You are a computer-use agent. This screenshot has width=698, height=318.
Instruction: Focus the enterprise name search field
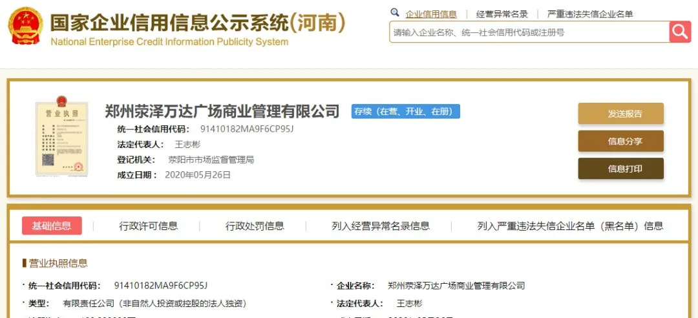(x=529, y=32)
